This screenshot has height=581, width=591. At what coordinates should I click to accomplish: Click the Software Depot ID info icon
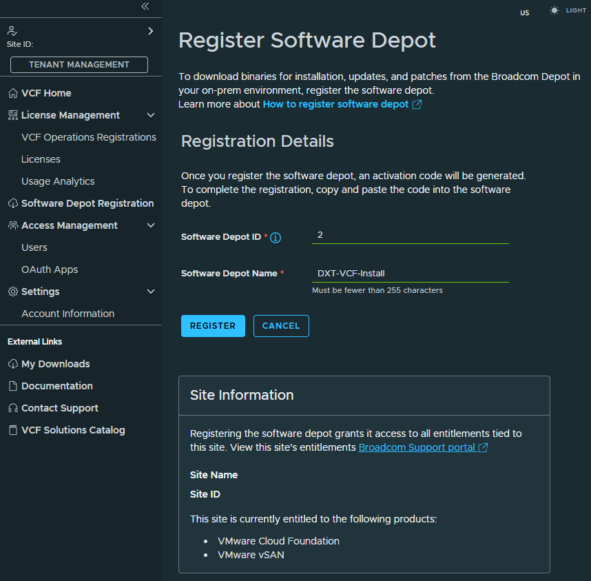click(276, 238)
